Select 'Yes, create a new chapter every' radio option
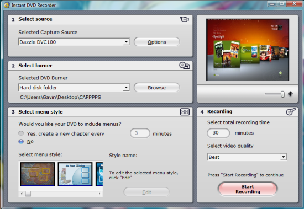304x209 pixels. click(21, 133)
